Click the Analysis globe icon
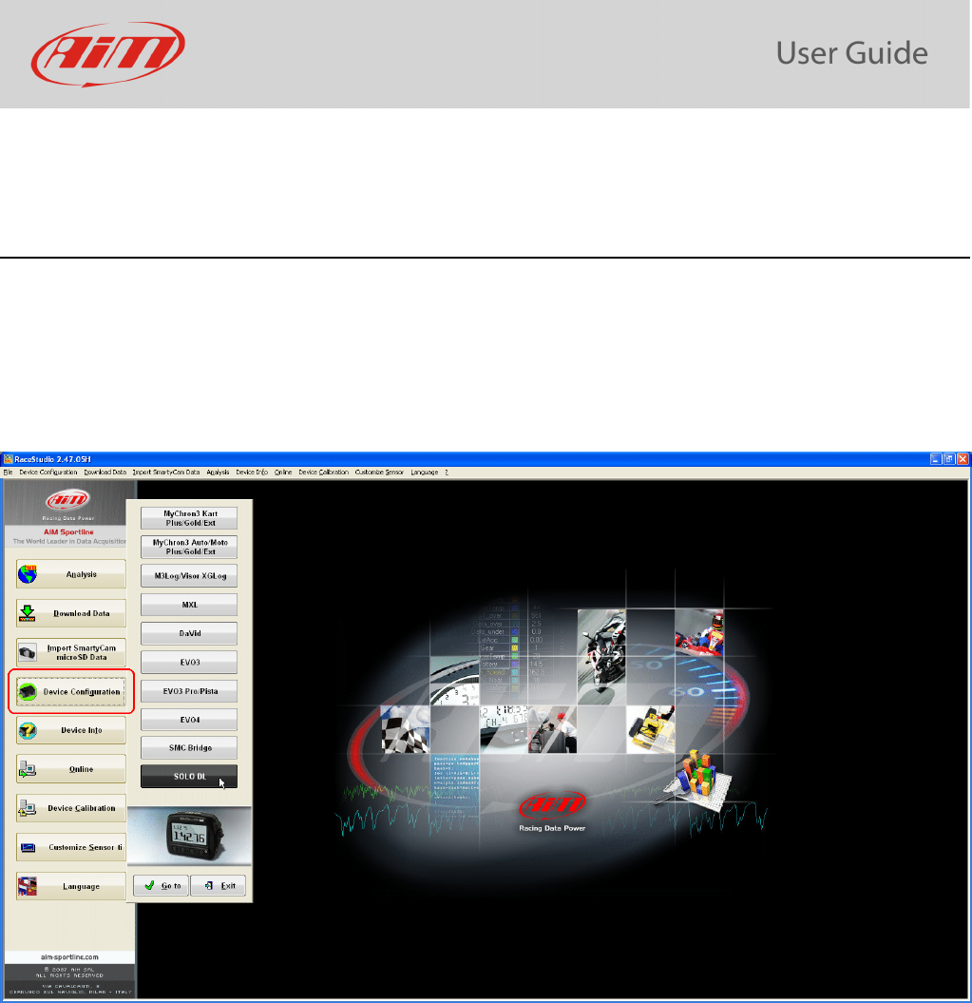972x1003 pixels. point(28,574)
